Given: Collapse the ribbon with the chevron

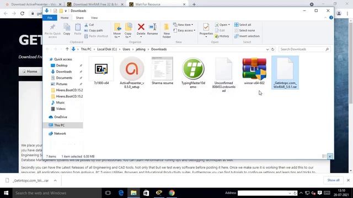Looking at the screenshot, I should pos(325,18).
